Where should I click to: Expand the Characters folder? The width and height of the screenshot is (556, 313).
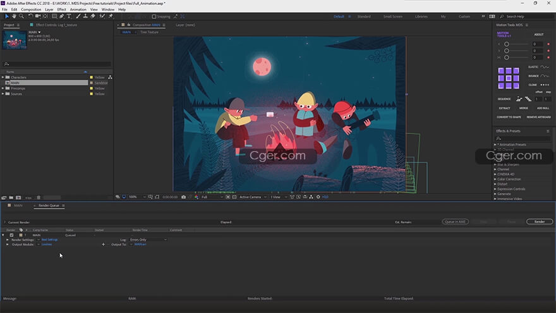pyautogui.click(x=3, y=77)
